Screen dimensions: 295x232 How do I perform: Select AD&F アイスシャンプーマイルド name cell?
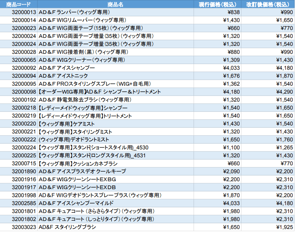(x=115, y=203)
